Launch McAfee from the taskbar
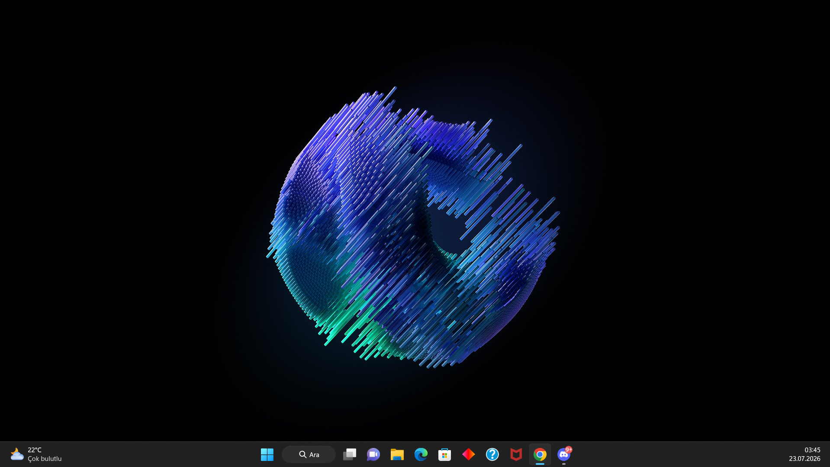This screenshot has height=467, width=830. click(516, 454)
